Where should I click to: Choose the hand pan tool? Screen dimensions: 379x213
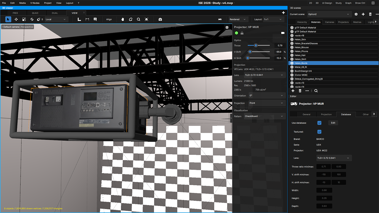point(123,19)
